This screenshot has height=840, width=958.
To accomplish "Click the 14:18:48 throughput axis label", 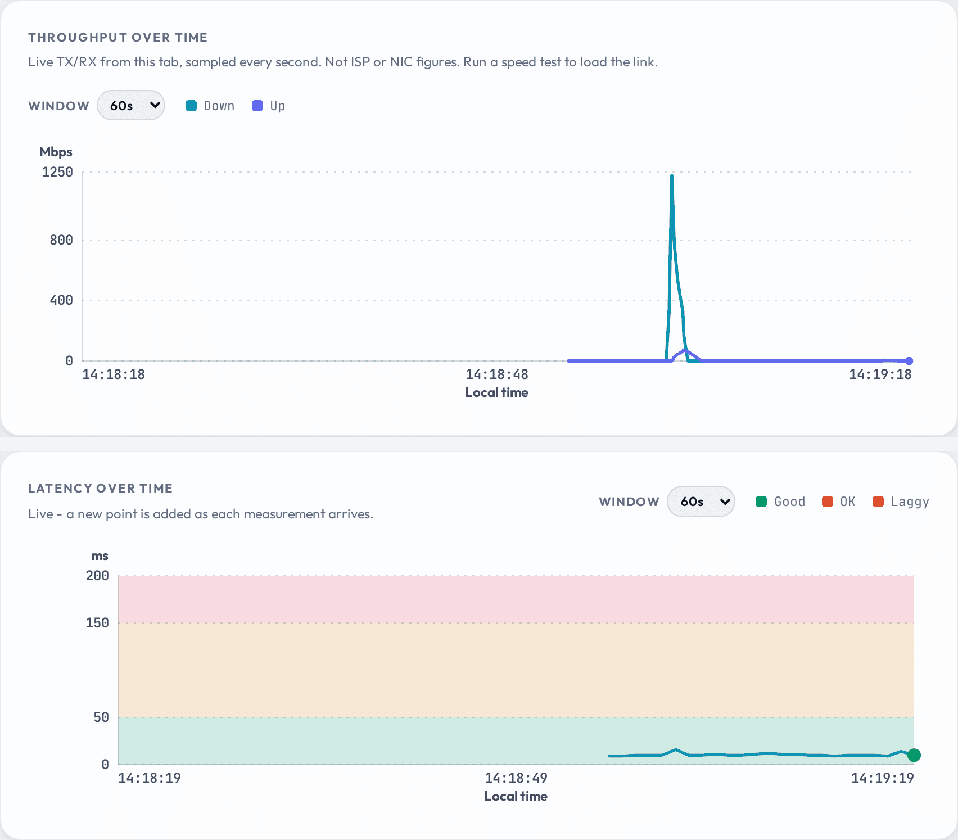I will (x=496, y=374).
